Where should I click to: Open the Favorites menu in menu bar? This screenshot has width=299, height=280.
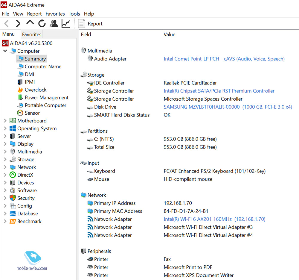coord(55,14)
